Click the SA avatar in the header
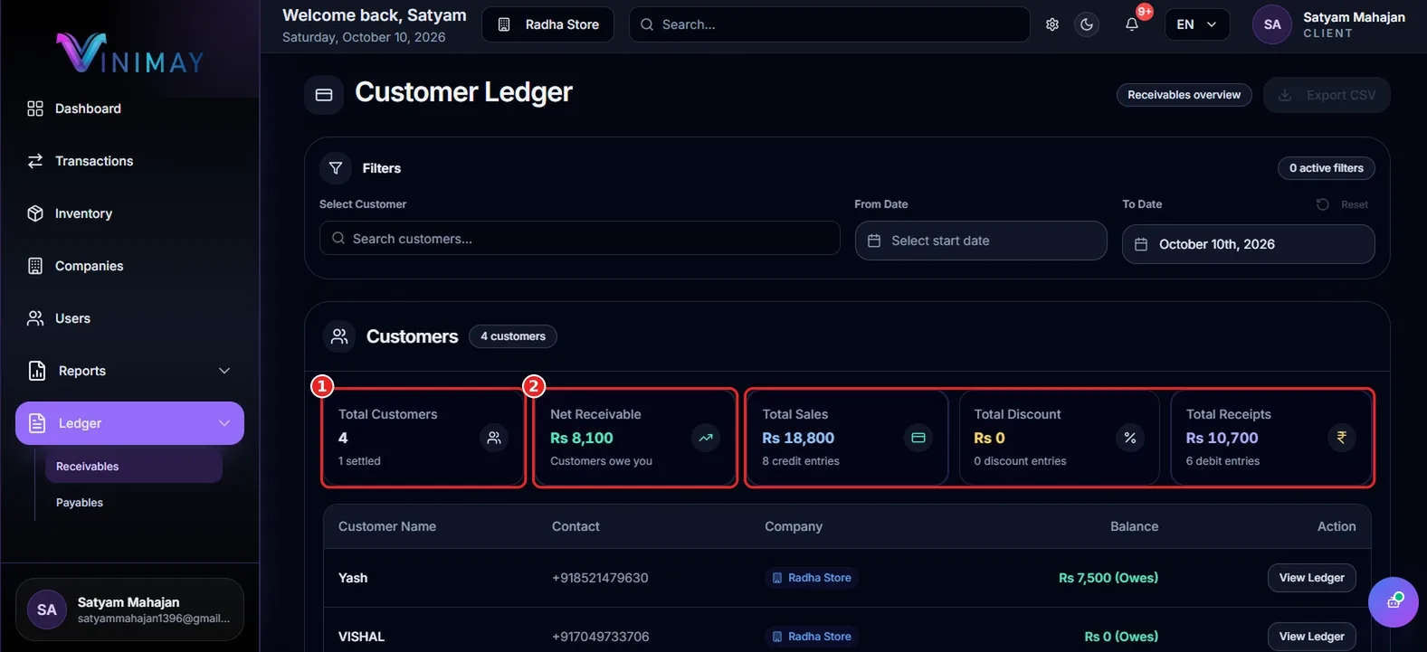Viewport: 1427px width, 652px height. pos(1272,24)
